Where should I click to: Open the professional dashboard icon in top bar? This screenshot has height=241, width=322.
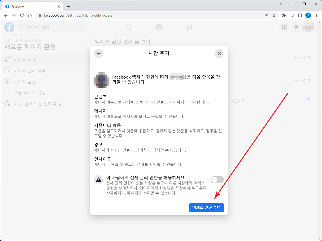tap(159, 27)
